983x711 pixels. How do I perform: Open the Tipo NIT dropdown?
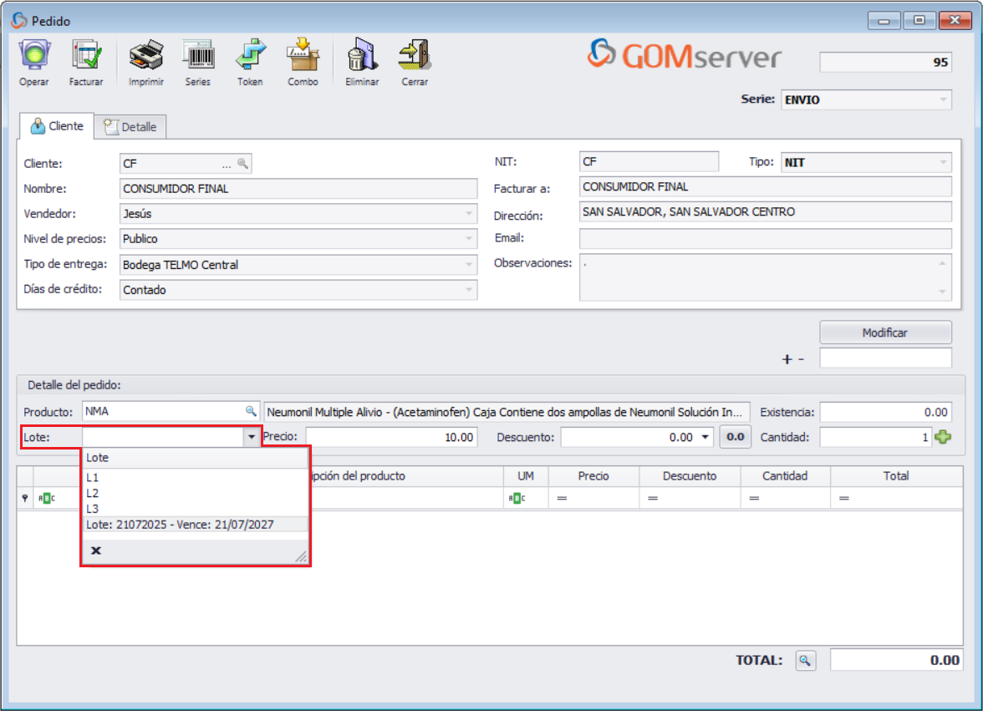(944, 162)
